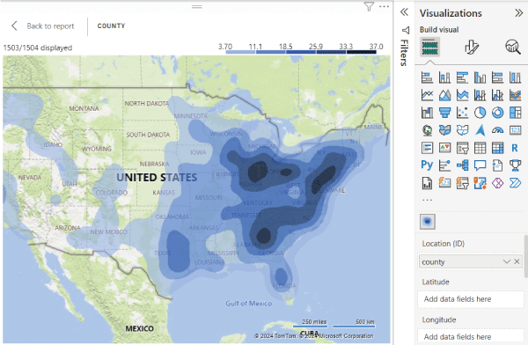Select the Power Apps diamond visual
The image size is (528, 345).
pyautogui.click(x=498, y=183)
